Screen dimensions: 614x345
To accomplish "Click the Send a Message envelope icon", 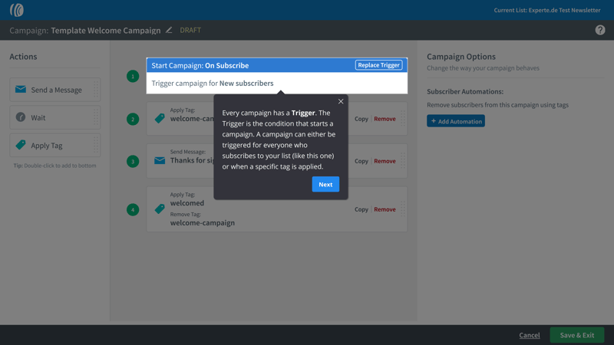I will [21, 90].
